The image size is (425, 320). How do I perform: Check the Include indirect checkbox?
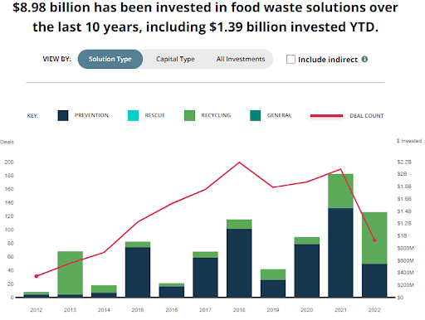click(x=291, y=60)
